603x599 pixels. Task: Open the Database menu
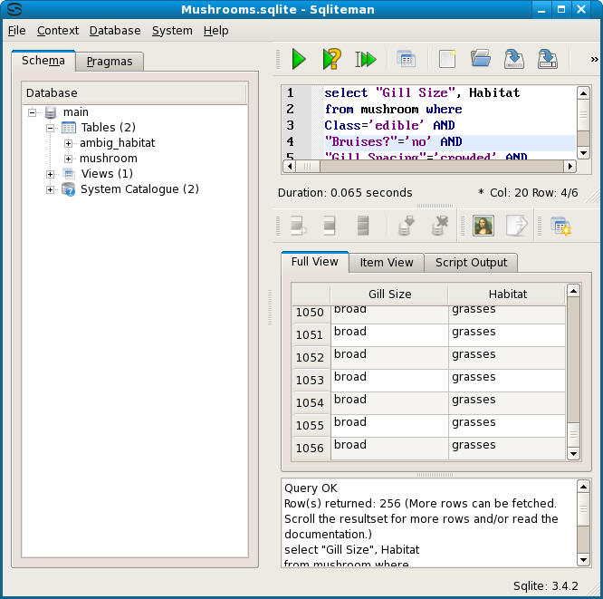point(115,30)
